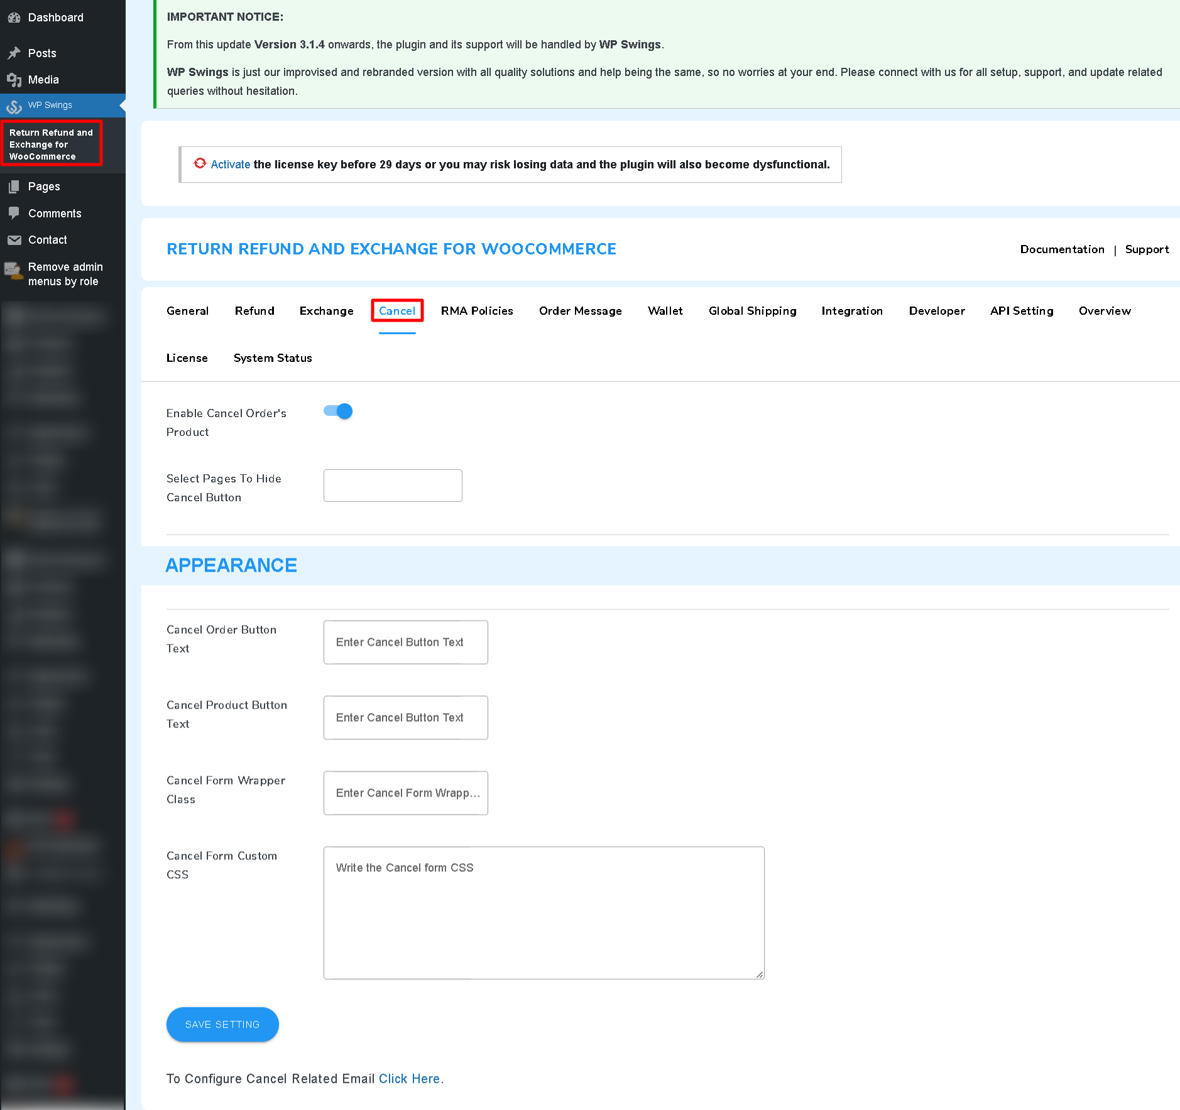Image resolution: width=1180 pixels, height=1110 pixels.
Task: Select the Cancel tab
Action: [x=397, y=311]
